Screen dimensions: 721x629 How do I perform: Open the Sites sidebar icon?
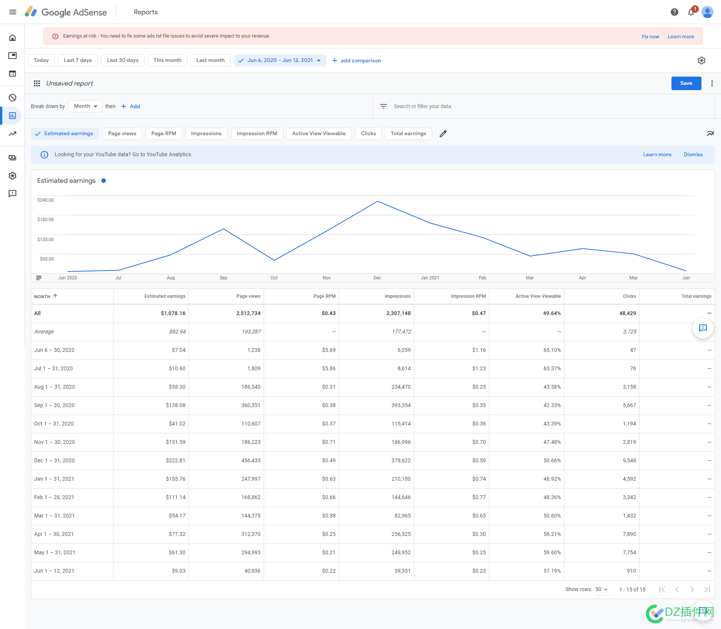point(12,74)
